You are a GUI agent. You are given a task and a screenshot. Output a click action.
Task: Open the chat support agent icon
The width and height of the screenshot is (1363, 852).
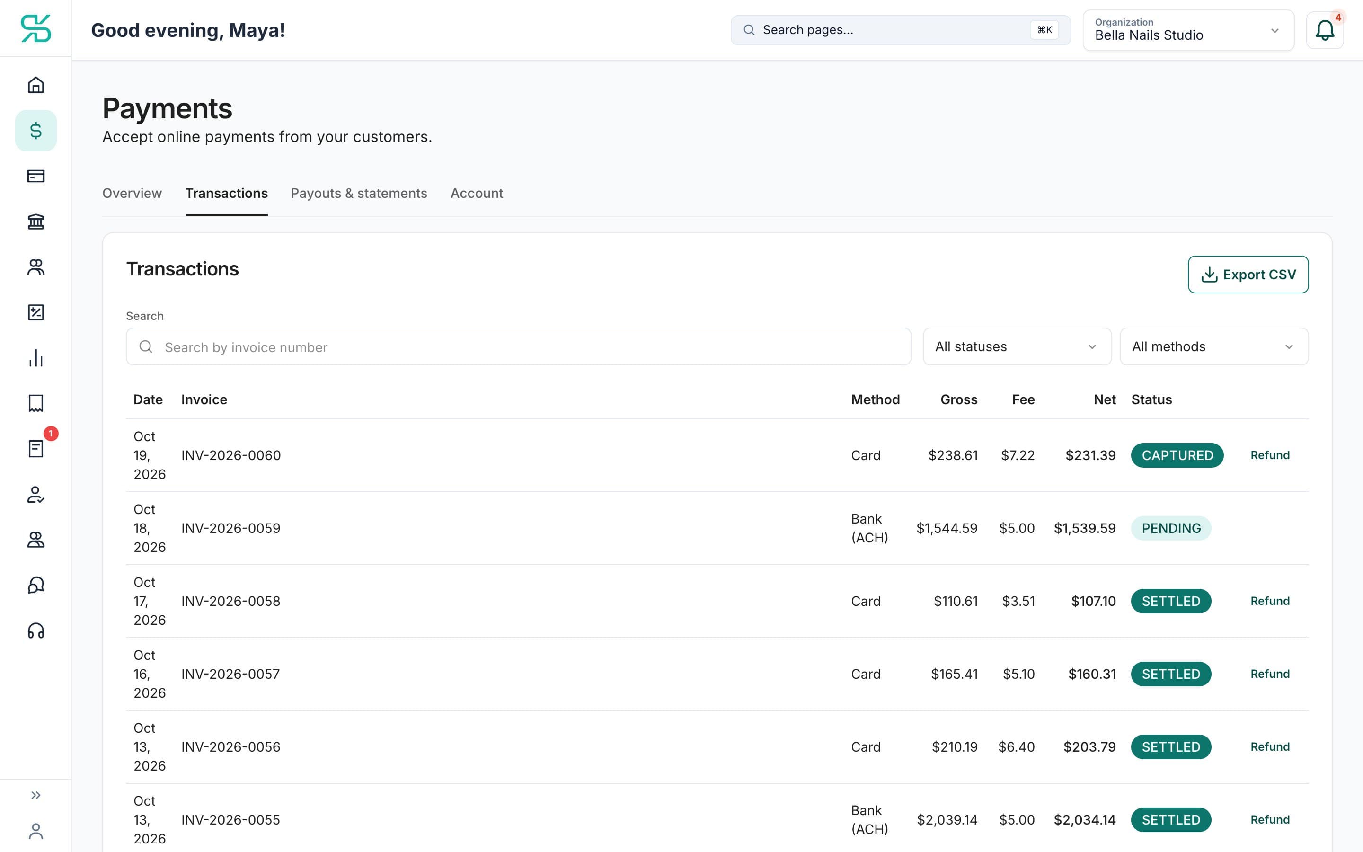tap(35, 585)
